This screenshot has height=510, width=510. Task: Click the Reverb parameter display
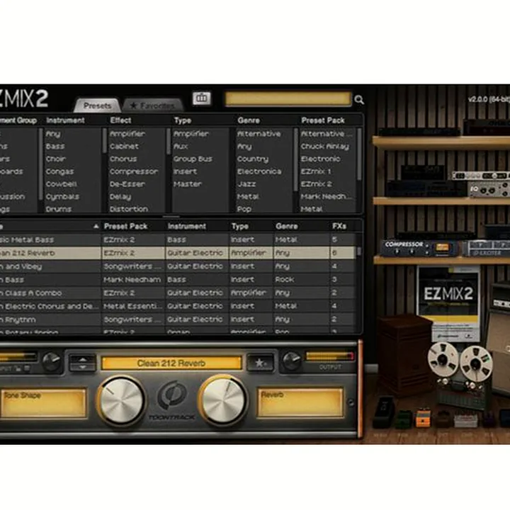300,402
